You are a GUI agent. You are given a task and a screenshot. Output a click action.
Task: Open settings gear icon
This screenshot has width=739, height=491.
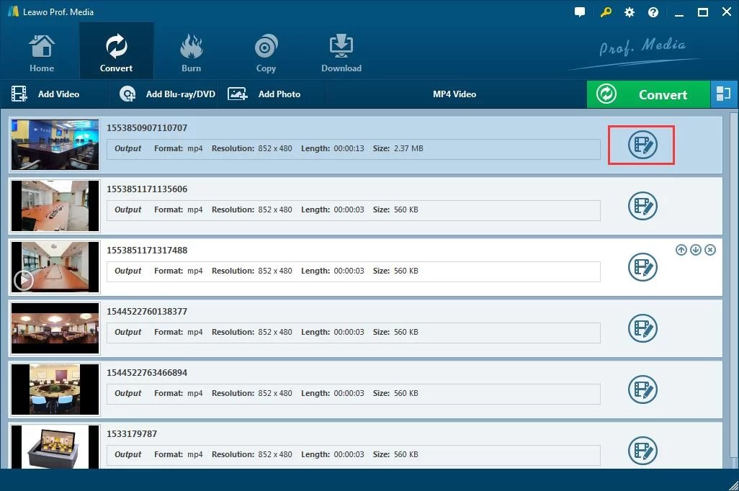click(630, 12)
